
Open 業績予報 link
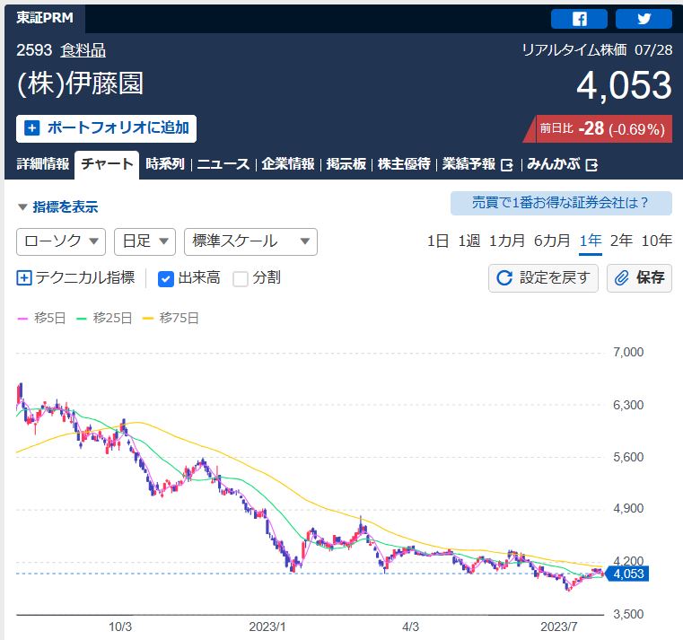[468, 164]
